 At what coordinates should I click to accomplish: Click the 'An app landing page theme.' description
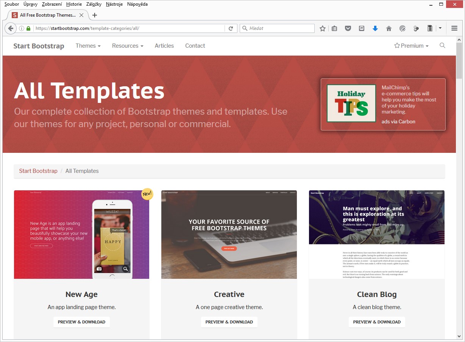(x=82, y=307)
